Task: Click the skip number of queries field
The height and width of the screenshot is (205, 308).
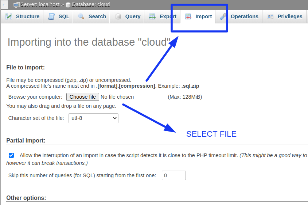Action: (174, 175)
